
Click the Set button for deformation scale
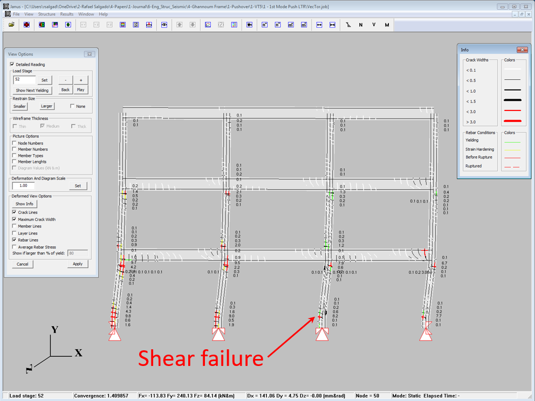click(x=78, y=186)
